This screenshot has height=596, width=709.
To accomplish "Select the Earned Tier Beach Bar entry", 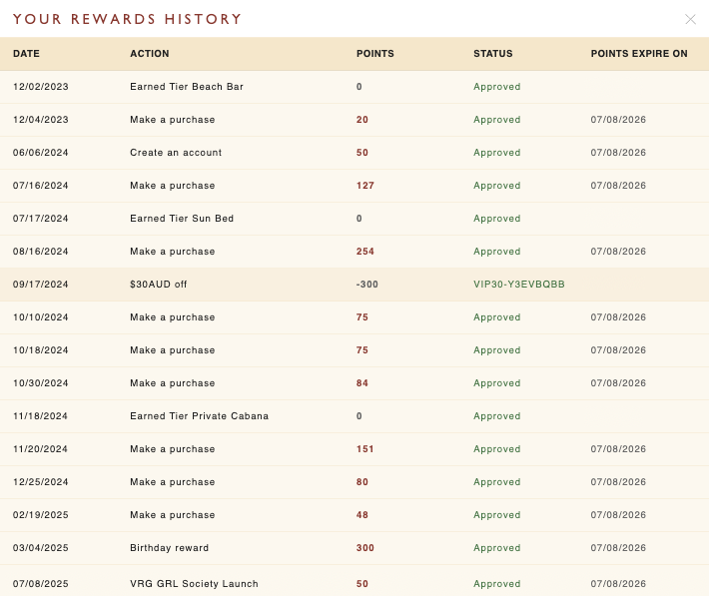I will coord(187,87).
